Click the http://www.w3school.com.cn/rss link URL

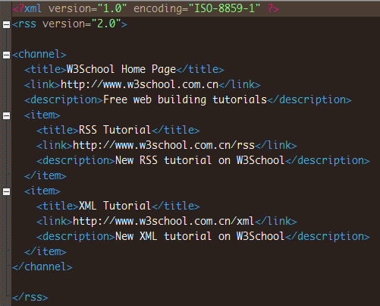164,145
